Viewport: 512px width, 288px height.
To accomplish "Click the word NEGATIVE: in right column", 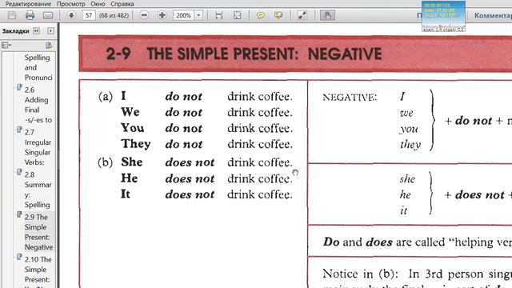I will [350, 98].
